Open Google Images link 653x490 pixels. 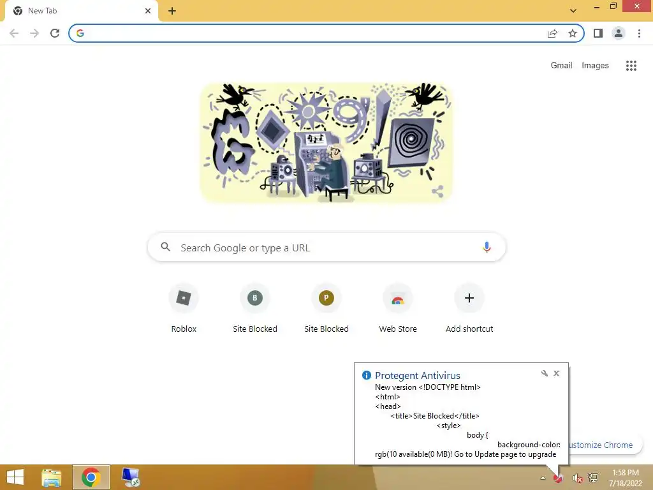click(595, 66)
